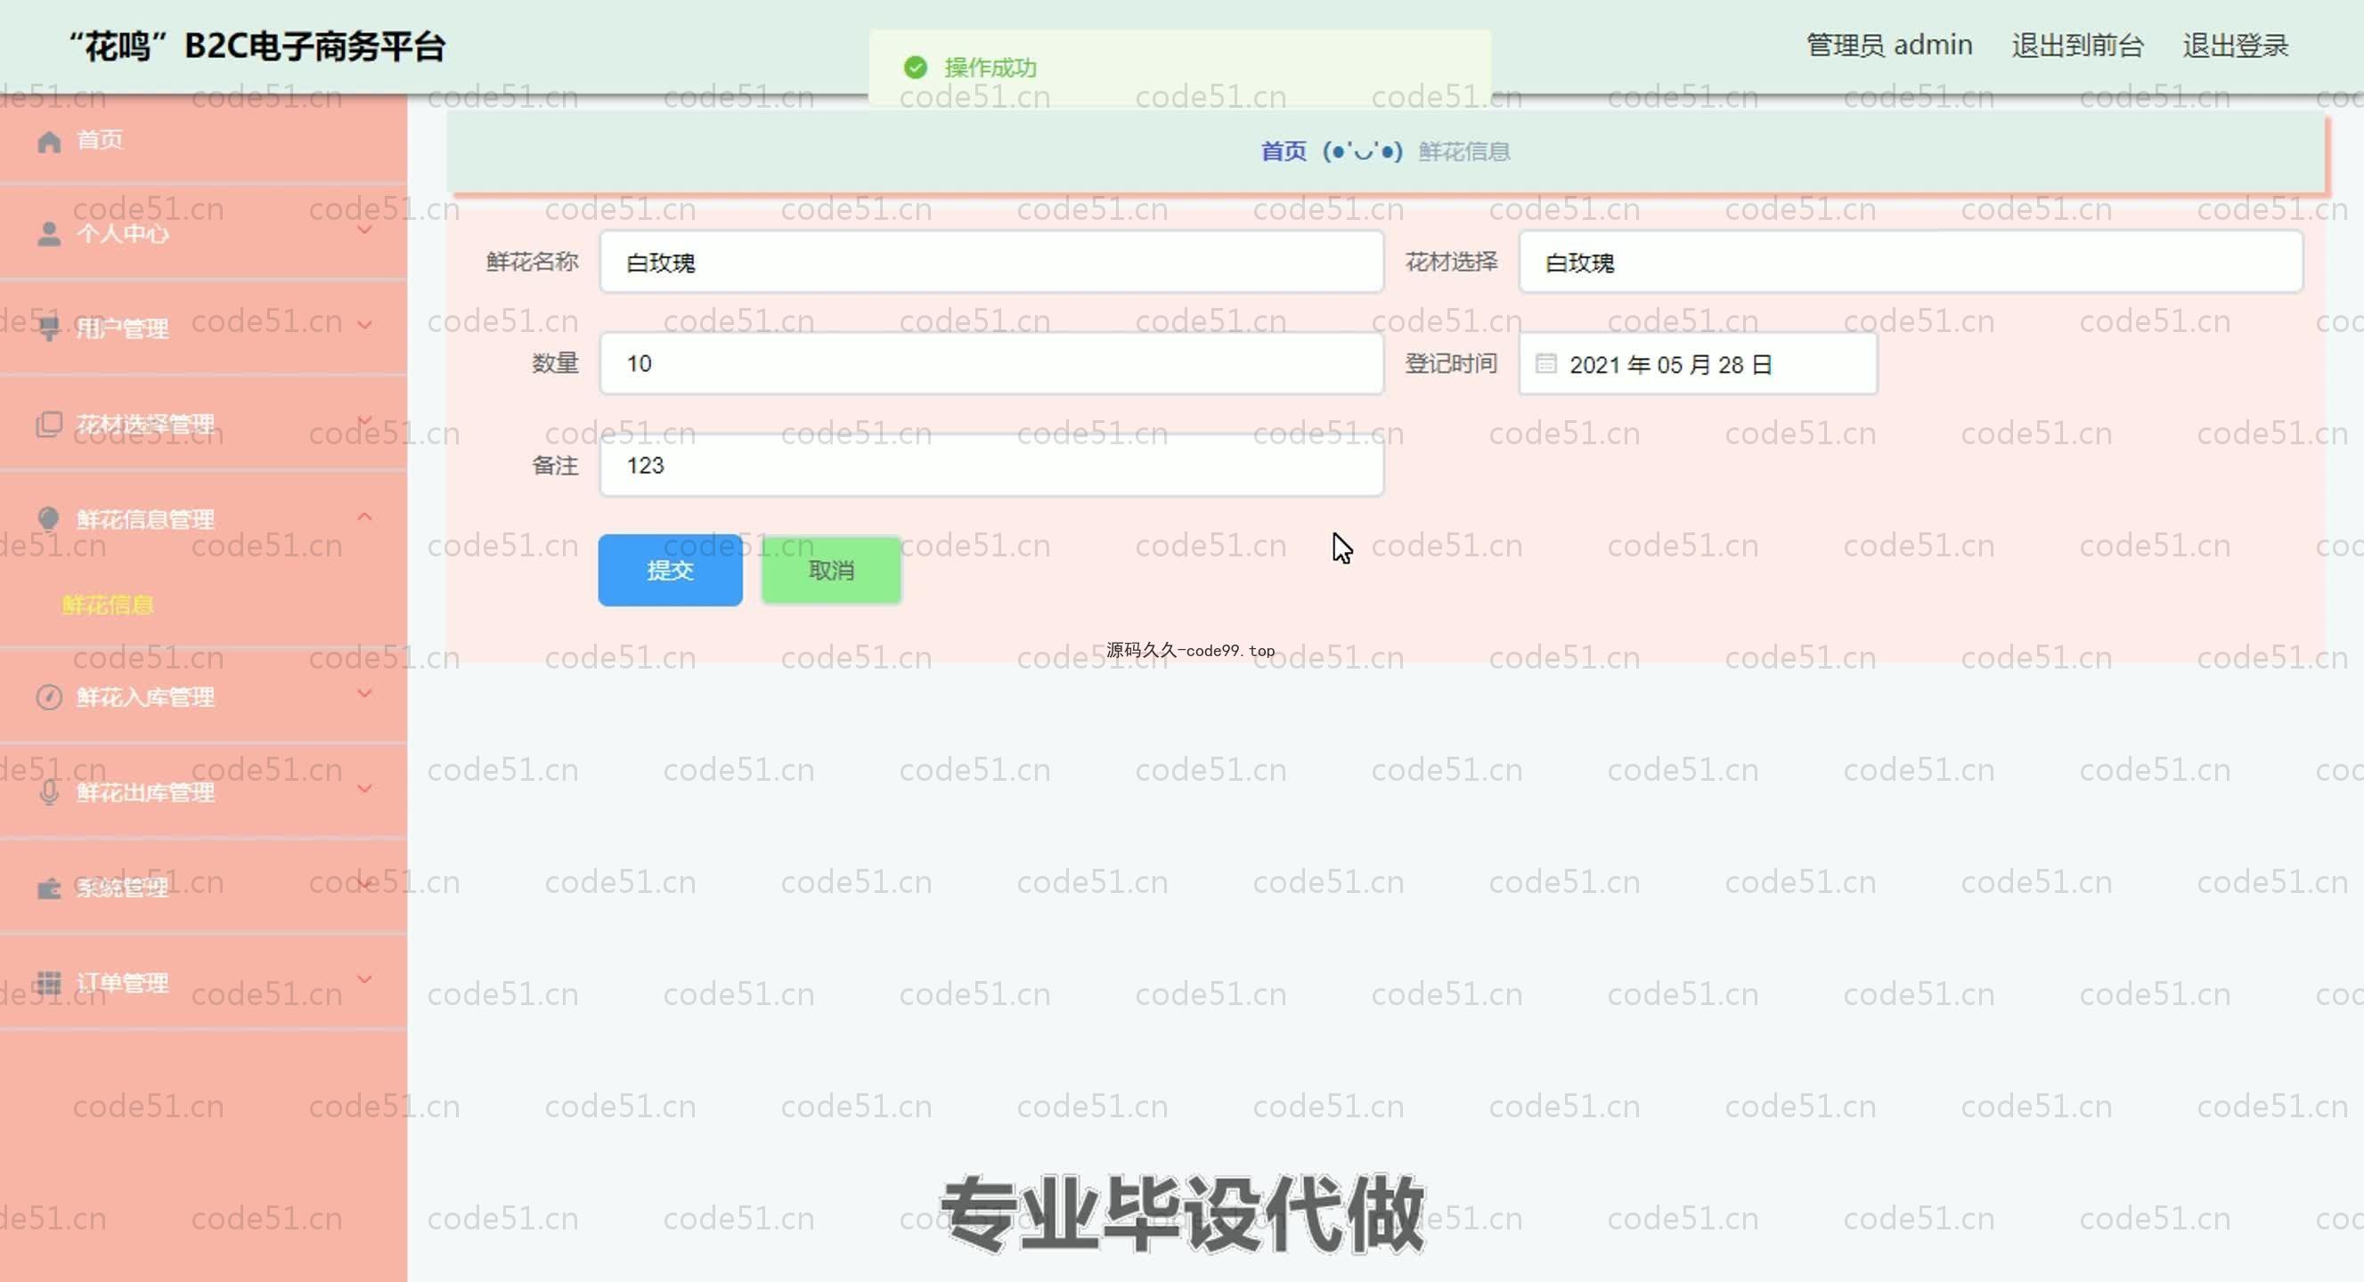The width and height of the screenshot is (2364, 1282).
Task: Click the wallet icon beside 系统管理
Action: 49,888
